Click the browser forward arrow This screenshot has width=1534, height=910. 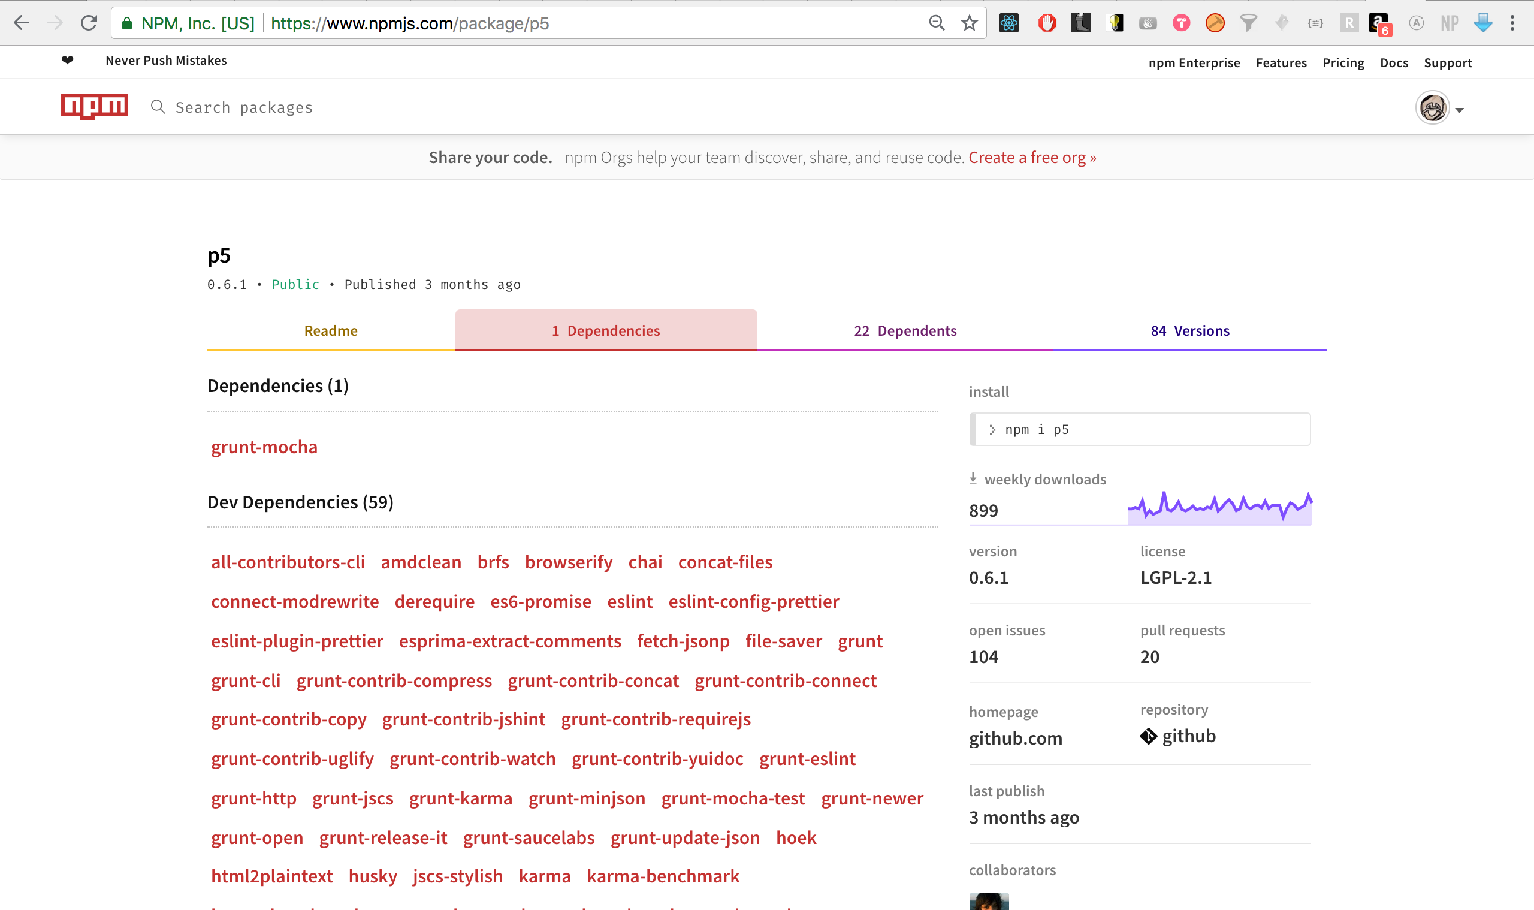[x=55, y=23]
